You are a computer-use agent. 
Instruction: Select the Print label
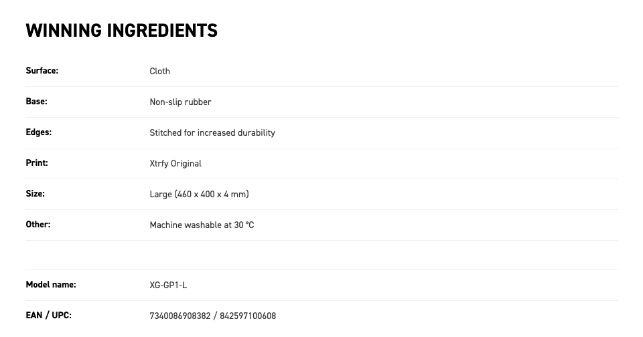[x=37, y=162]
